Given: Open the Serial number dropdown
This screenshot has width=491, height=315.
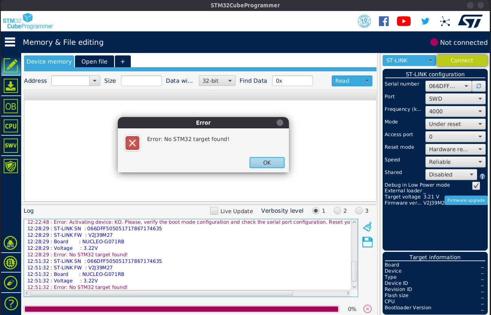Looking at the screenshot, I should [448, 86].
